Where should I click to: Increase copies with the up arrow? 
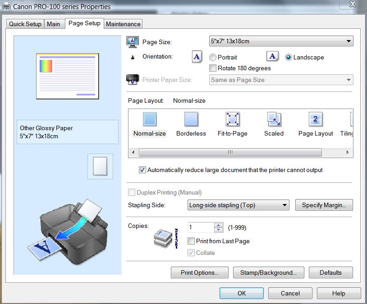click(x=218, y=225)
